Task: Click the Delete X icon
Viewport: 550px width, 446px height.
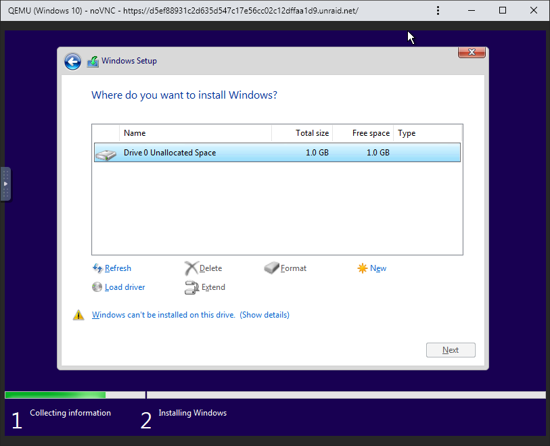Action: pos(191,268)
